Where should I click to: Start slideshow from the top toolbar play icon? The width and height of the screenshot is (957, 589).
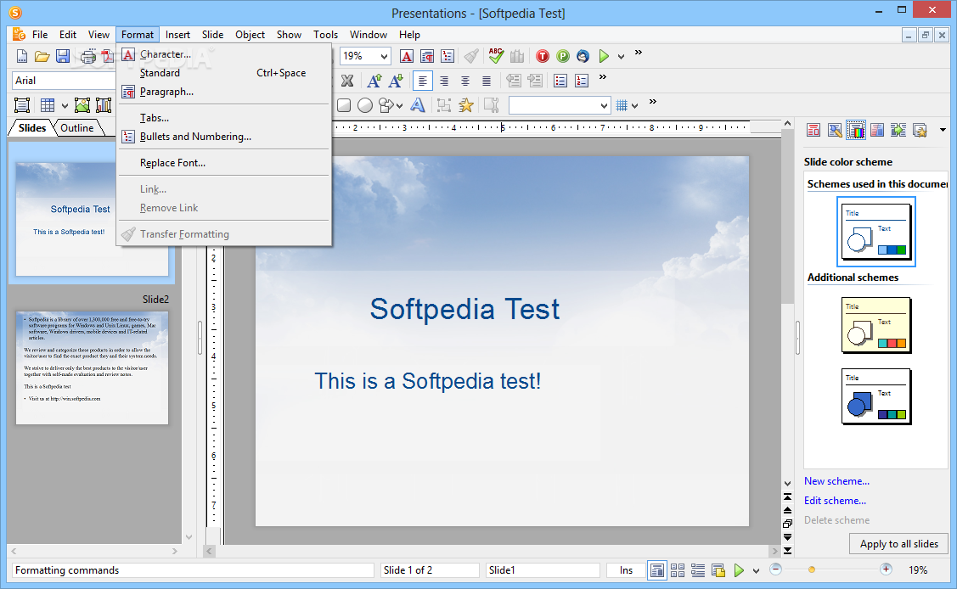[604, 56]
